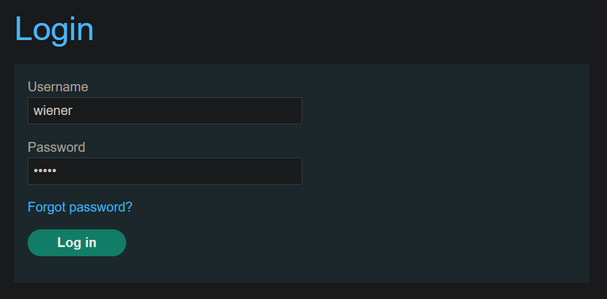Open the Forgot password link
The width and height of the screenshot is (607, 299).
(80, 207)
